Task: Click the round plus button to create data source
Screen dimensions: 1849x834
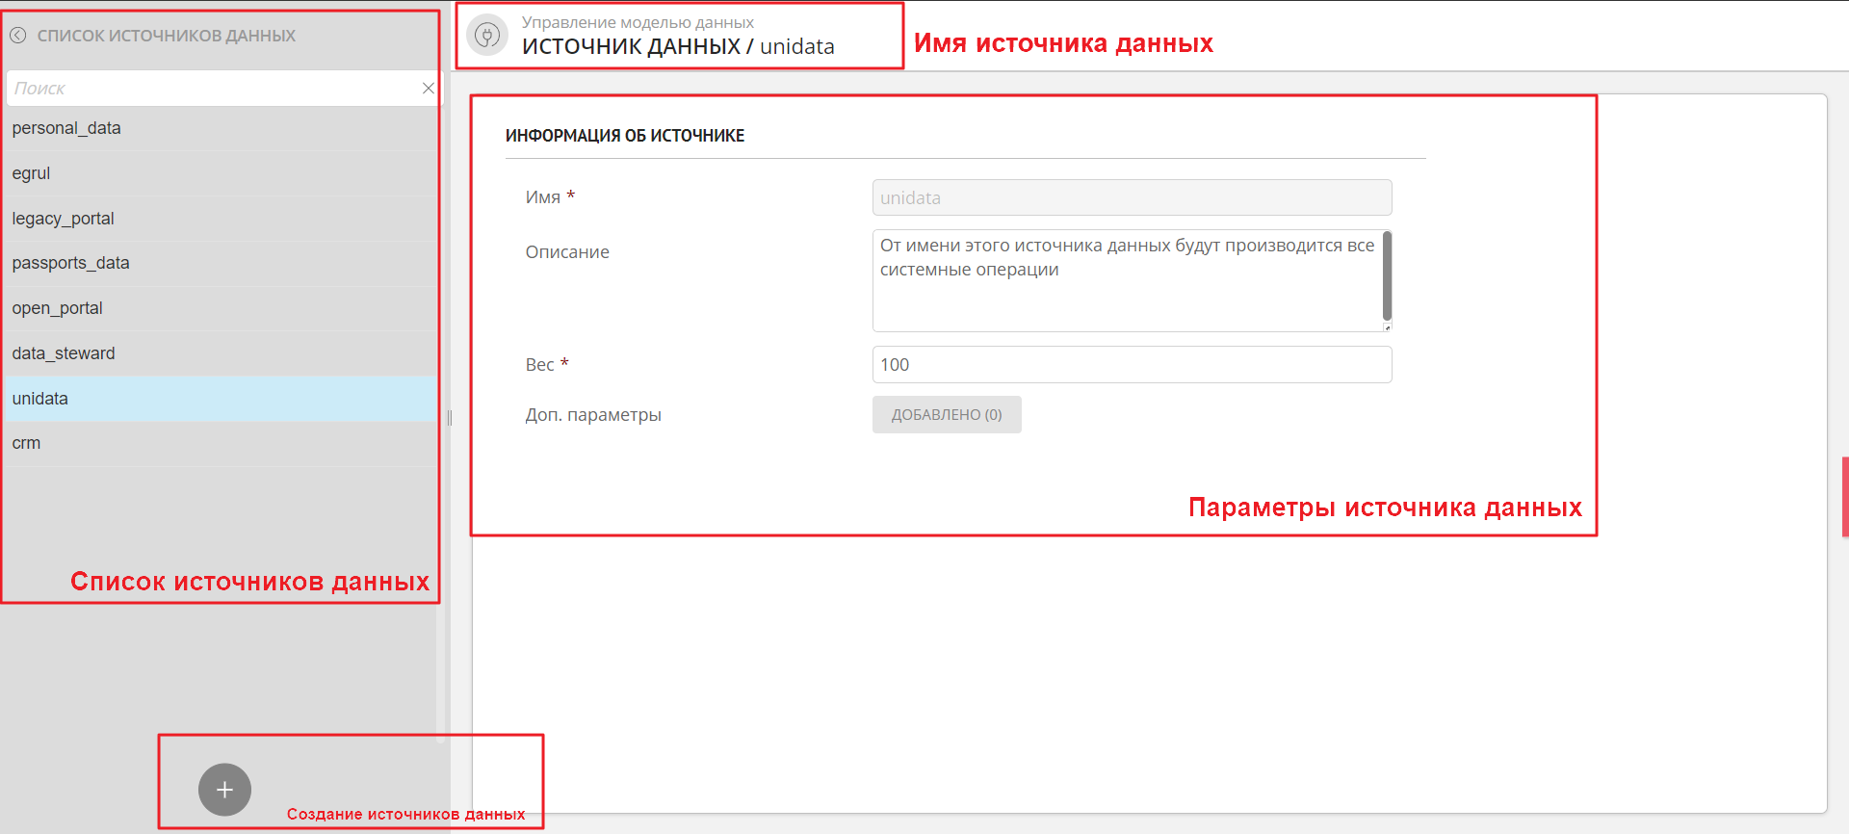Action: [224, 790]
